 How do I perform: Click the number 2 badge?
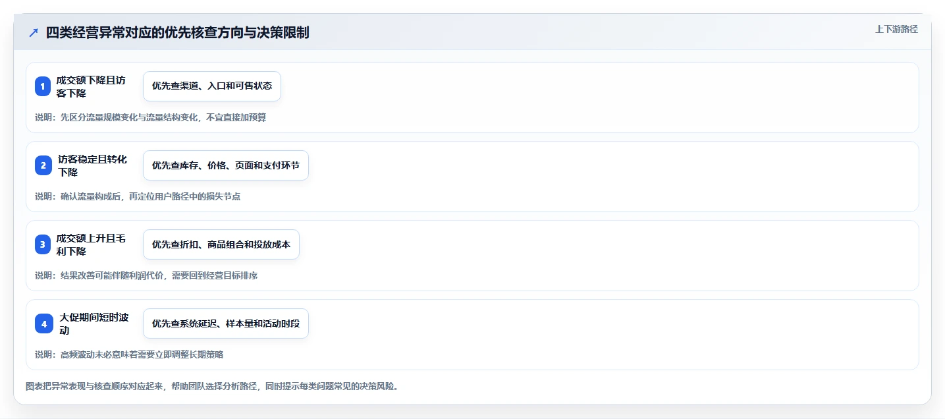43,165
